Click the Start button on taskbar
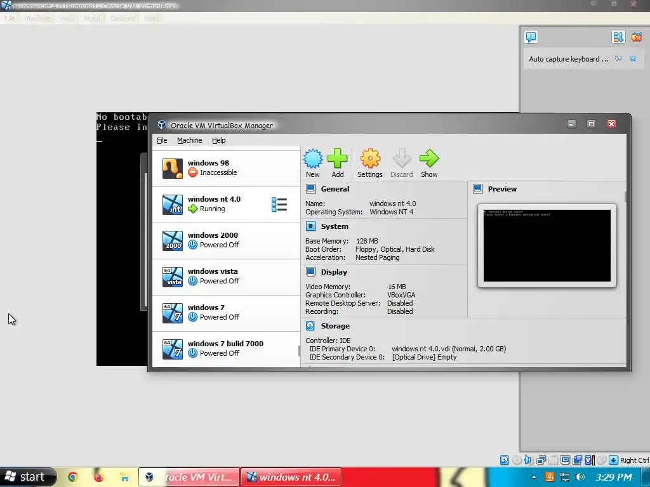This screenshot has width=650, height=487. (x=27, y=477)
